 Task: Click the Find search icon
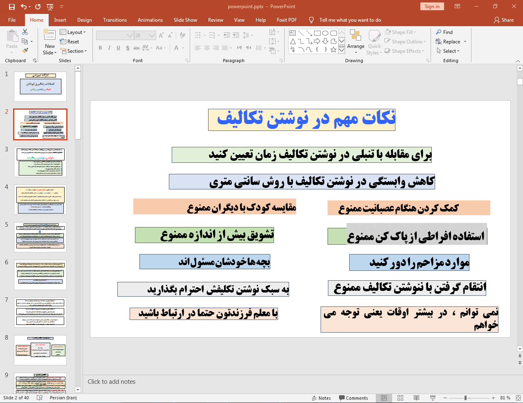pos(439,32)
